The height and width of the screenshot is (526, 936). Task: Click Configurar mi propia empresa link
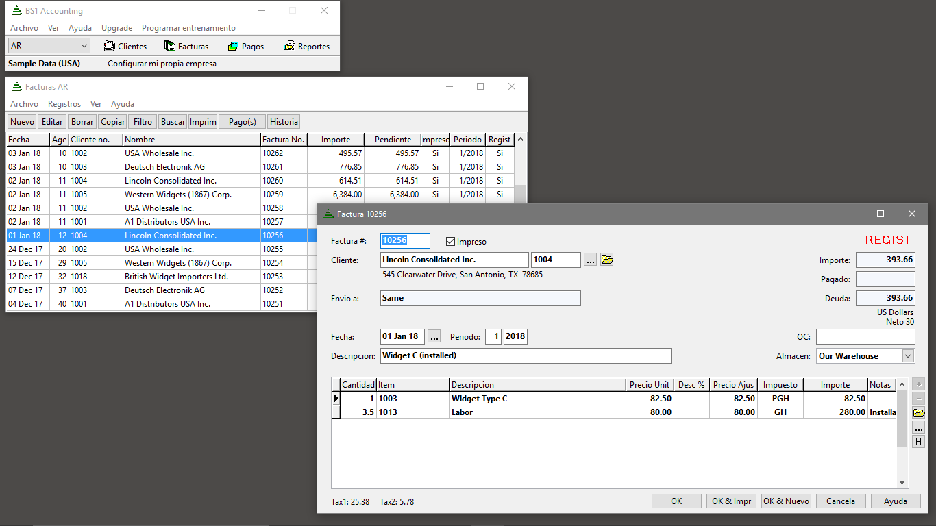tap(162, 64)
